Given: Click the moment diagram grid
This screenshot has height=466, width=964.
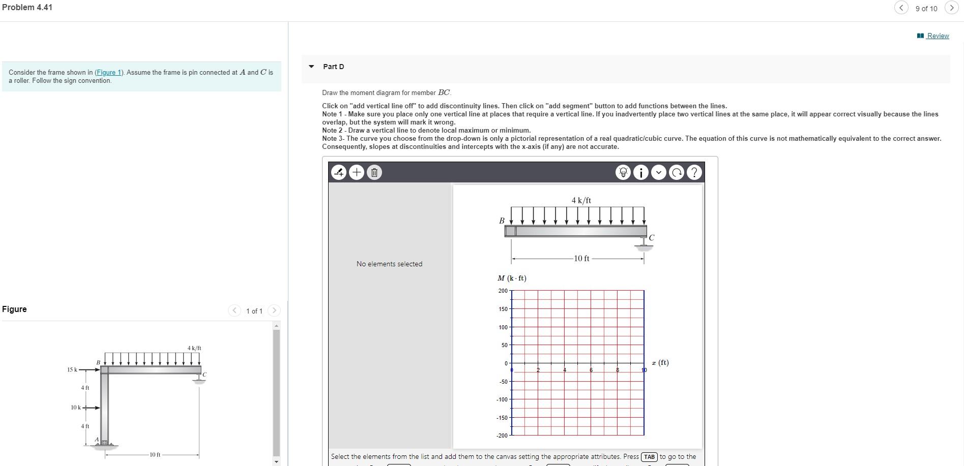Looking at the screenshot, I should [x=578, y=363].
